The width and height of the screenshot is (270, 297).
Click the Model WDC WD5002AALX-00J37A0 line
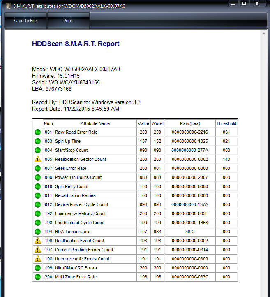[76, 70]
